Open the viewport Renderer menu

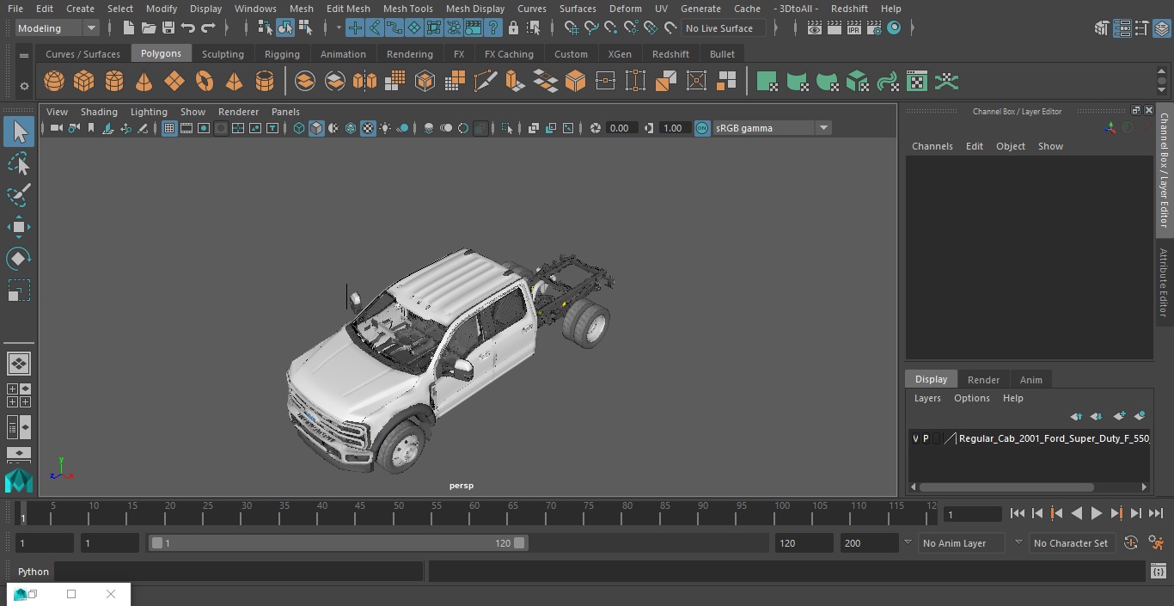238,112
